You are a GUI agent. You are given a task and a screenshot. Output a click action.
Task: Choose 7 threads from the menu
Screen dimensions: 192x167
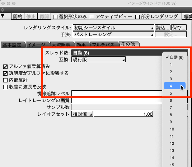(x=175, y=108)
